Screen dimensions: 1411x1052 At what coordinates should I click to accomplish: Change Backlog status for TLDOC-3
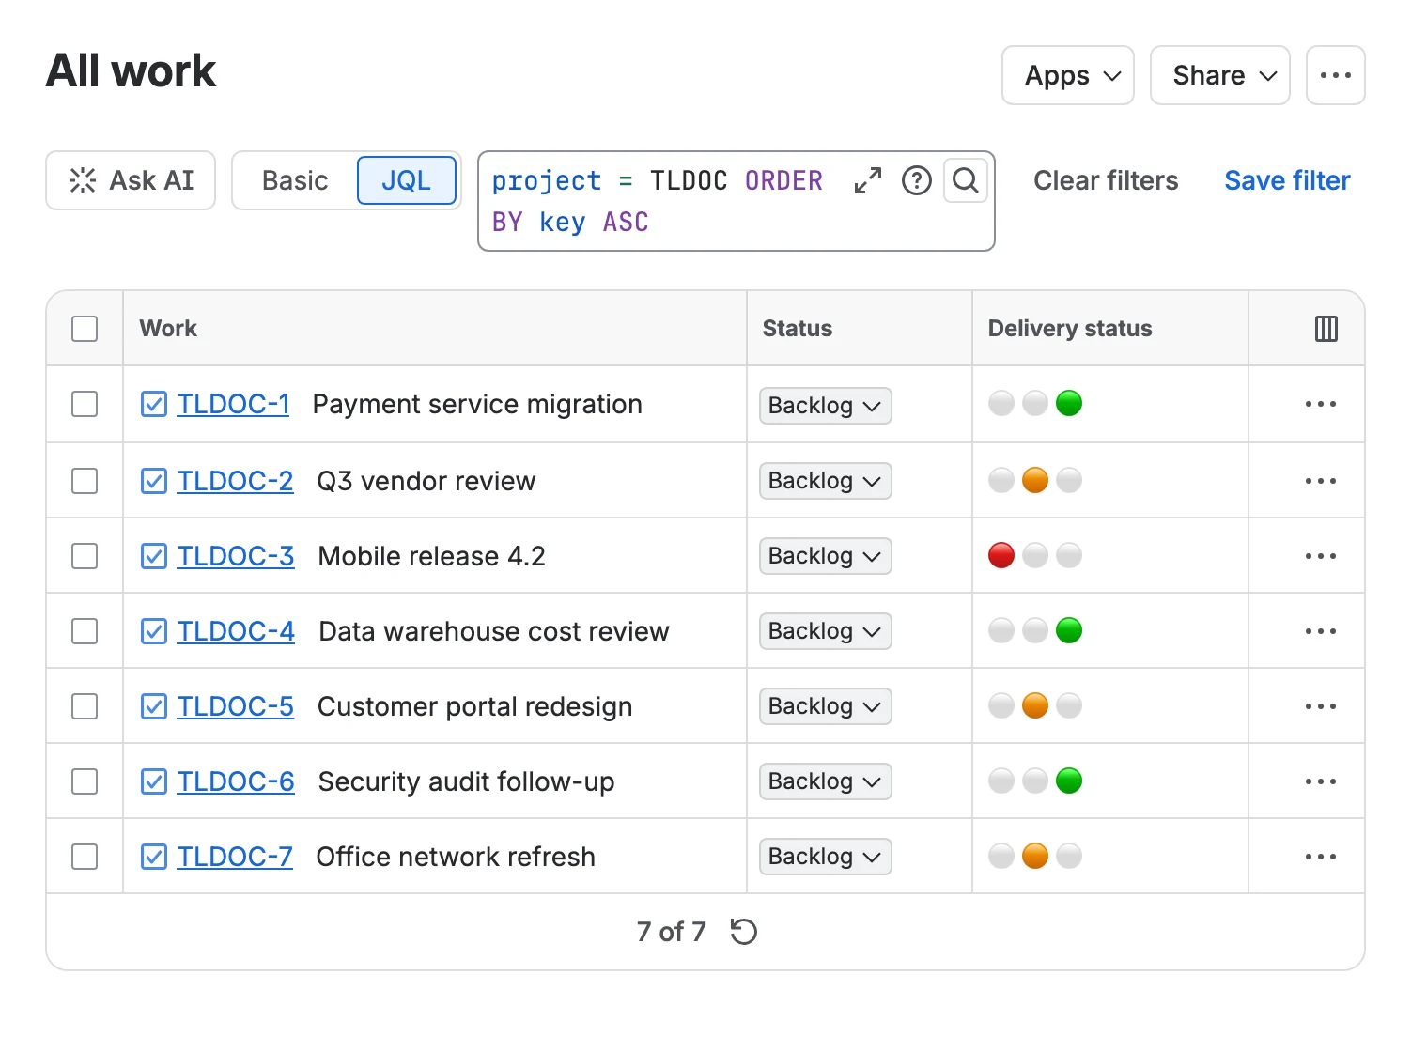pos(826,556)
